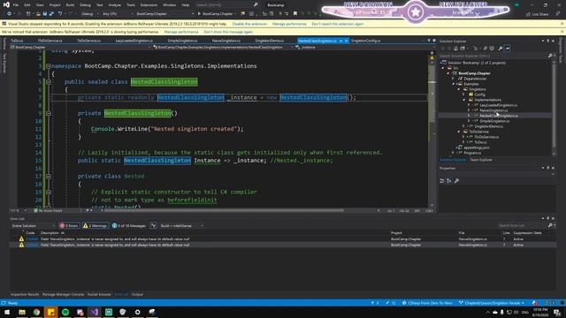Toggle the 0 Errors filter button
The image size is (566, 318).
click(69, 226)
